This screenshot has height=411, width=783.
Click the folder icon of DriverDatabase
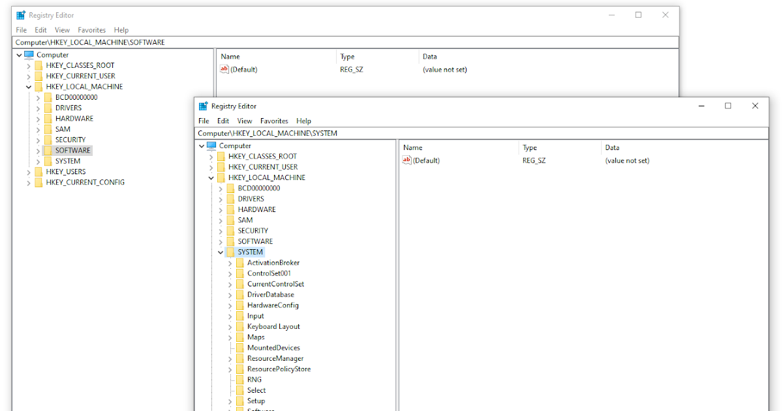point(240,294)
